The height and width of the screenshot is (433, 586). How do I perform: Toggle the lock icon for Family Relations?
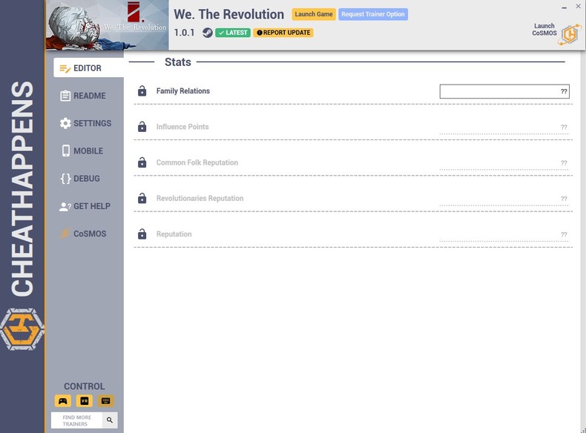tap(142, 90)
